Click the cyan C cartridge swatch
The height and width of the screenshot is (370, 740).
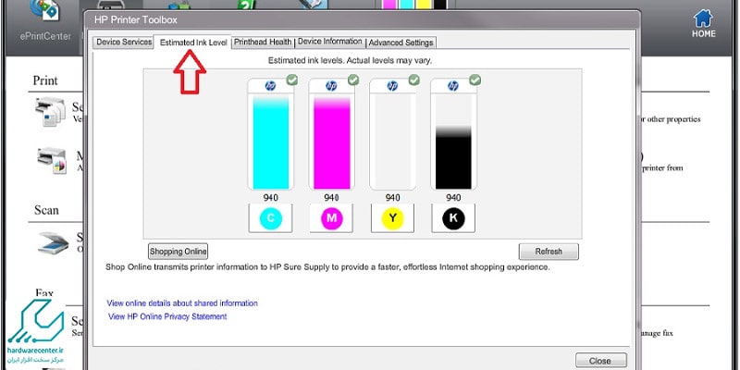pos(270,218)
